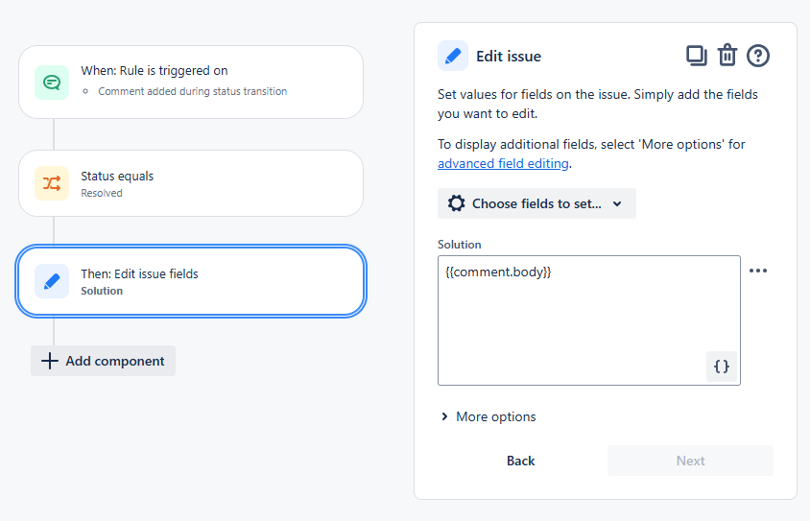Open the advanced field editing link
Image resolution: width=810 pixels, height=521 pixels.
coord(503,164)
